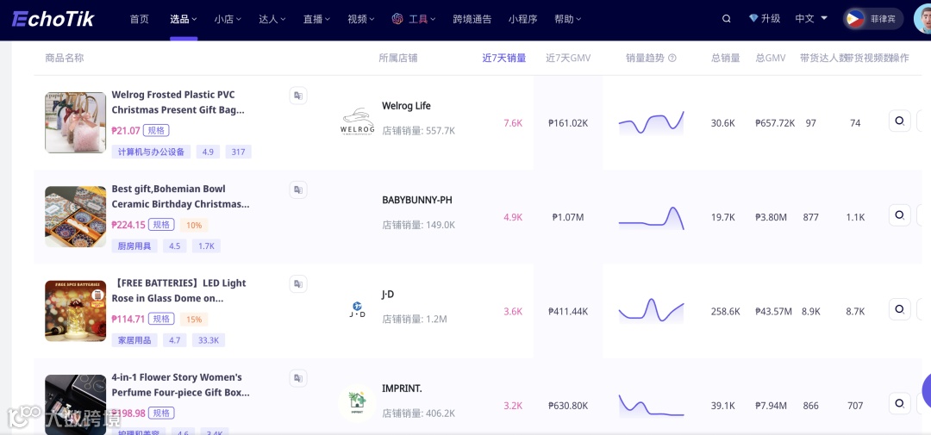Open the IMPRINT. store logo
Viewport: 931px width, 435px height.
coord(358,402)
